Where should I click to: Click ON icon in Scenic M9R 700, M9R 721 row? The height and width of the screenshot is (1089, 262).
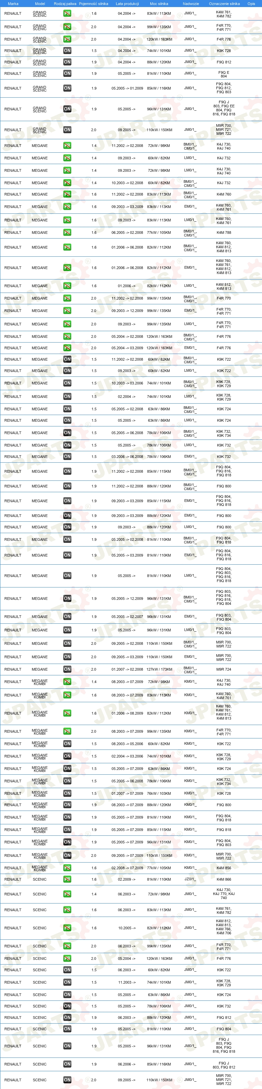click(x=67, y=1080)
